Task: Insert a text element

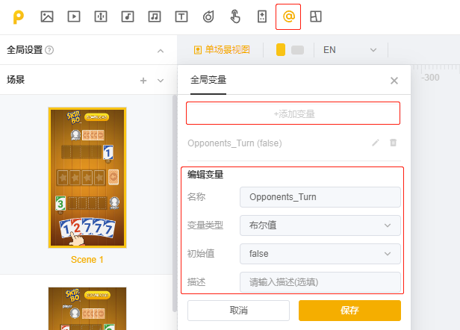Action: pos(181,16)
